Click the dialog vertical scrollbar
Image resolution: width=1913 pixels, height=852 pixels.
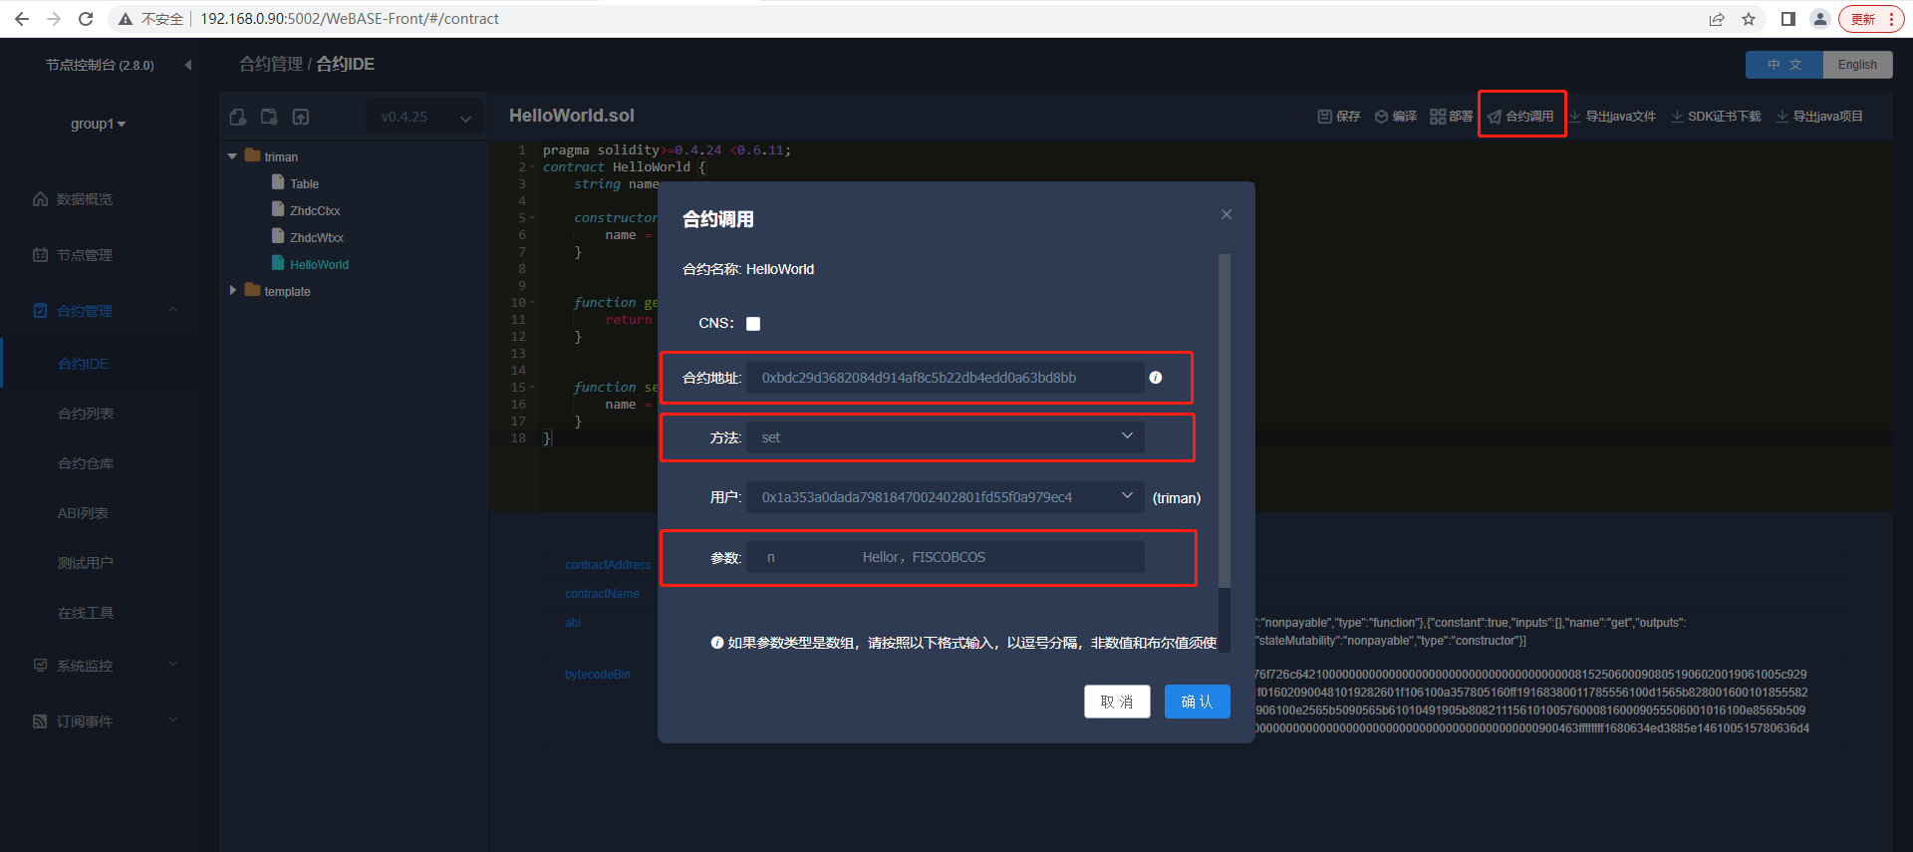(x=1225, y=421)
